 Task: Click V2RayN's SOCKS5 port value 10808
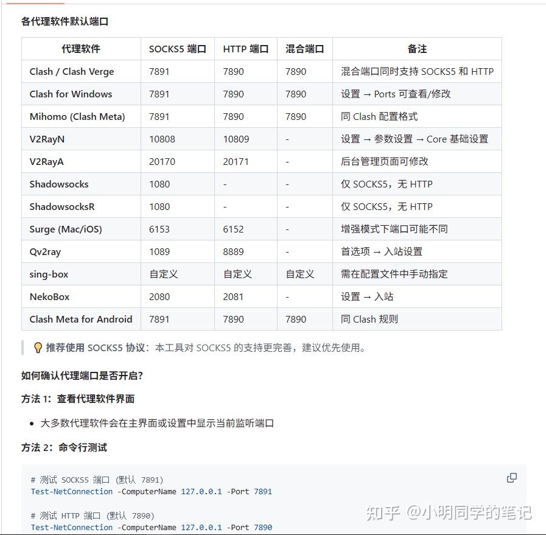(x=162, y=139)
